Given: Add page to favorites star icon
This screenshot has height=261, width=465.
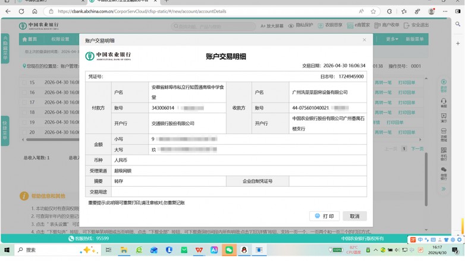Looking at the screenshot, I should 373,11.
